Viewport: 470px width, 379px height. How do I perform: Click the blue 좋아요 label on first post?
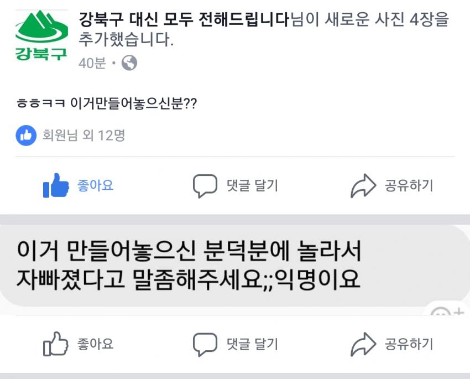(x=95, y=185)
